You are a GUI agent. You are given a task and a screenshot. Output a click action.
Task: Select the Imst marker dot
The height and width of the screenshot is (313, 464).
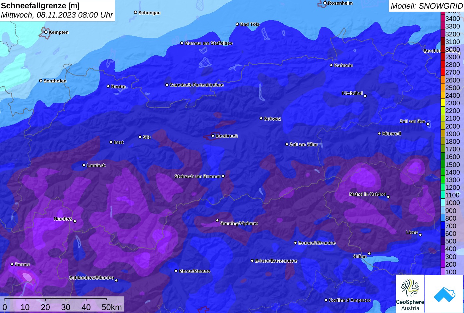pyautogui.click(x=111, y=142)
